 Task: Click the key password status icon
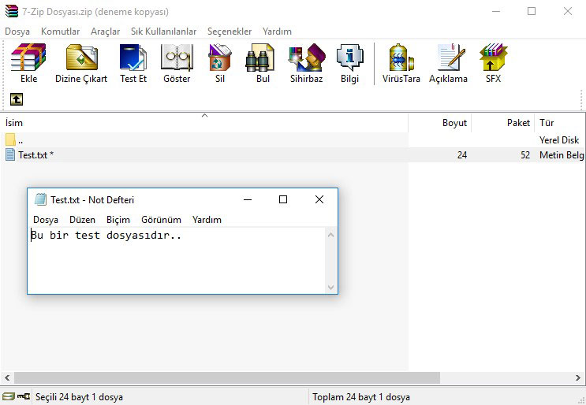tap(24, 396)
